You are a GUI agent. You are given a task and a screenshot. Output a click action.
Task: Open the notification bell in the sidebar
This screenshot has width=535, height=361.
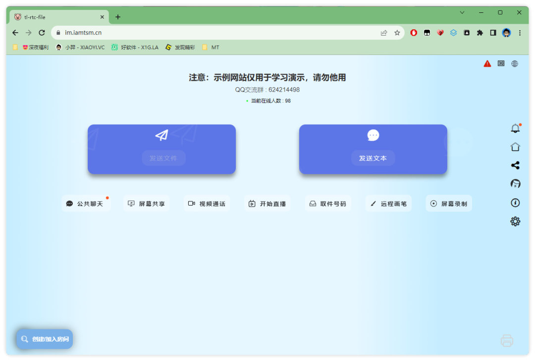click(x=515, y=128)
